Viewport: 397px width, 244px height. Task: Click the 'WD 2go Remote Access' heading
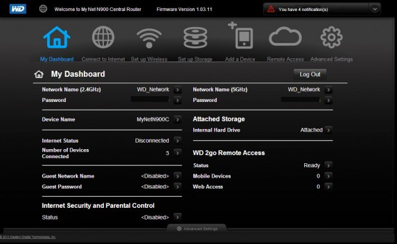tap(229, 153)
